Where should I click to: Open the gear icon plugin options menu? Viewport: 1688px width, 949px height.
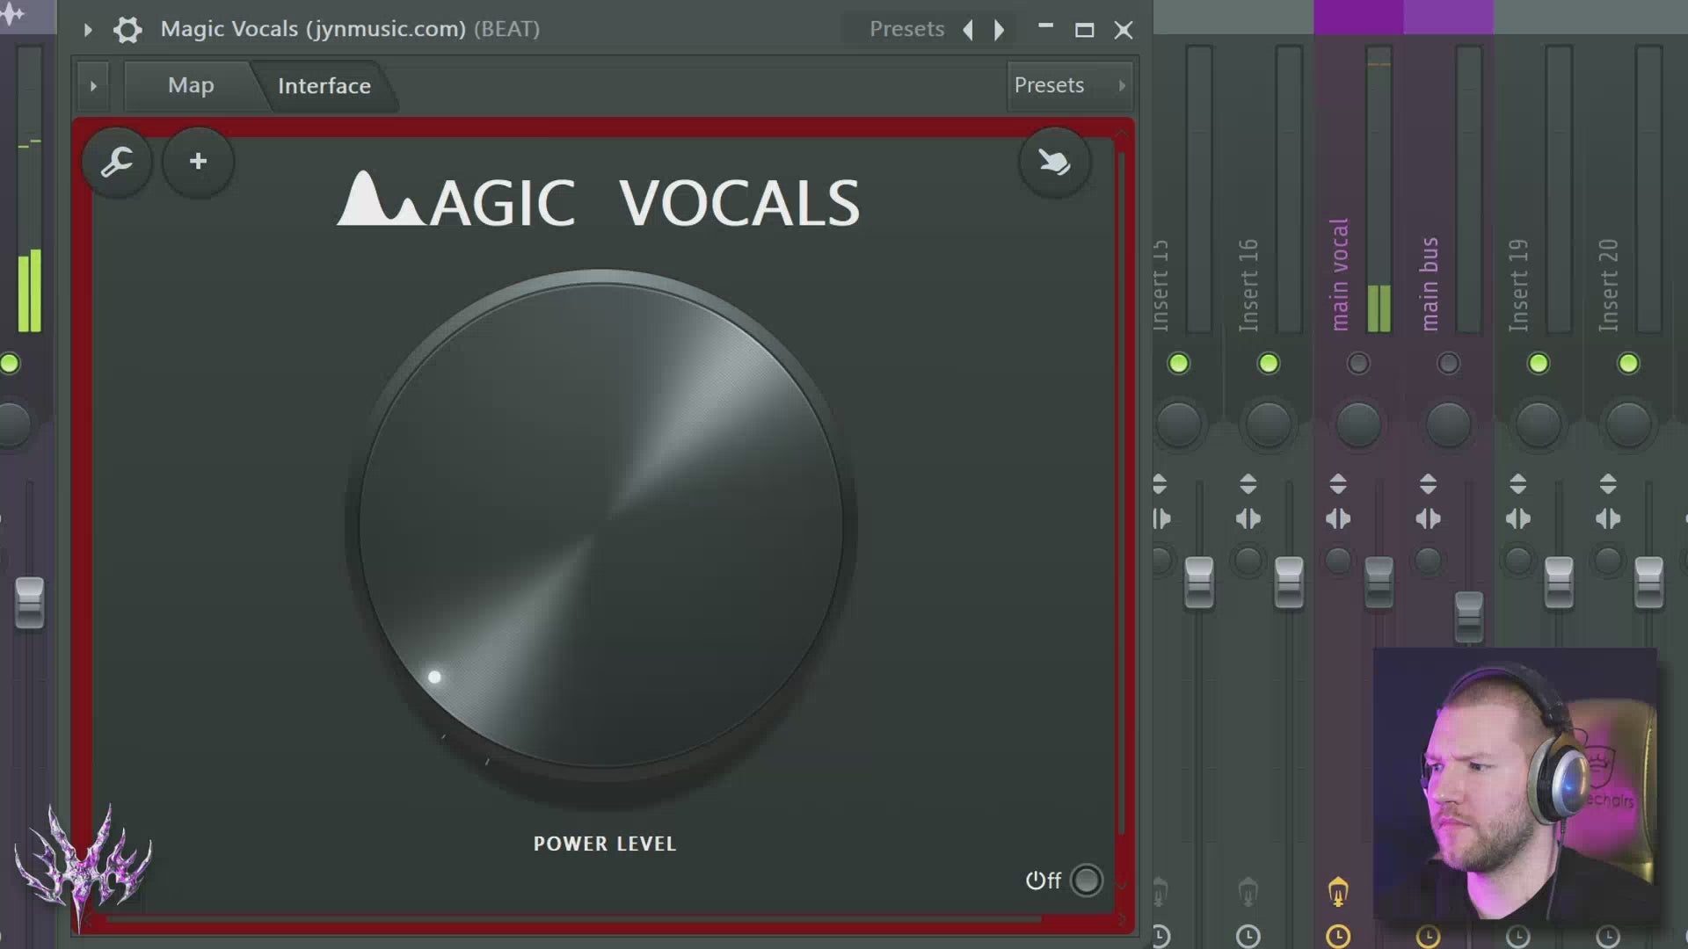127,29
